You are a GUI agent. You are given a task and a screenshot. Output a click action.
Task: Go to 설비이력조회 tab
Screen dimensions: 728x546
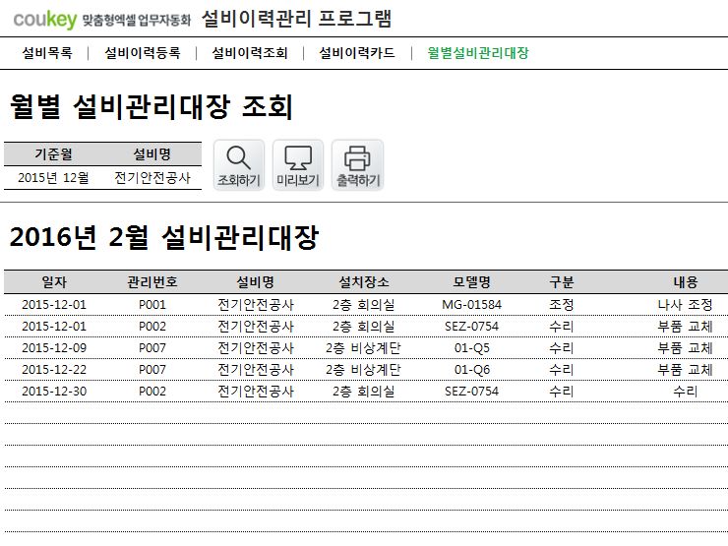click(250, 53)
